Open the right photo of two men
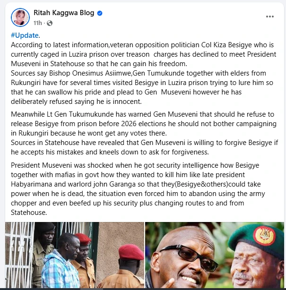The image size is (286, 290). click(215, 255)
